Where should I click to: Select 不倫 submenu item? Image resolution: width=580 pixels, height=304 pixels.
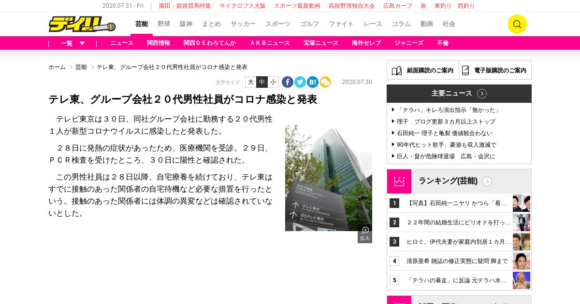(x=443, y=43)
